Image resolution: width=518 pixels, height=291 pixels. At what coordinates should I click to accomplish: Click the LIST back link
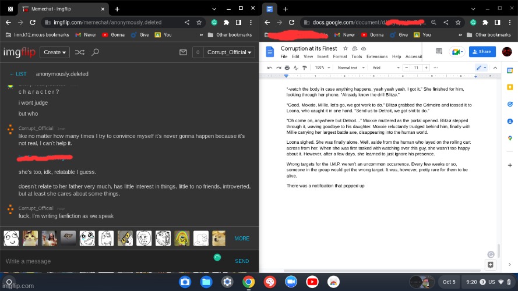(x=17, y=74)
